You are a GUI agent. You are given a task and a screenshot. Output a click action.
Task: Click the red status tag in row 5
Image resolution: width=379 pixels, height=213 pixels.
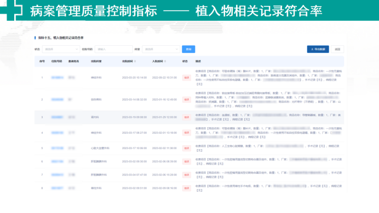point(187,148)
